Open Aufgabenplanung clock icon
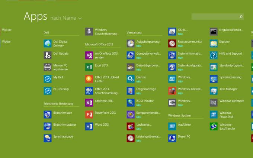The height and width of the screenshot is (158, 253). point(131,43)
